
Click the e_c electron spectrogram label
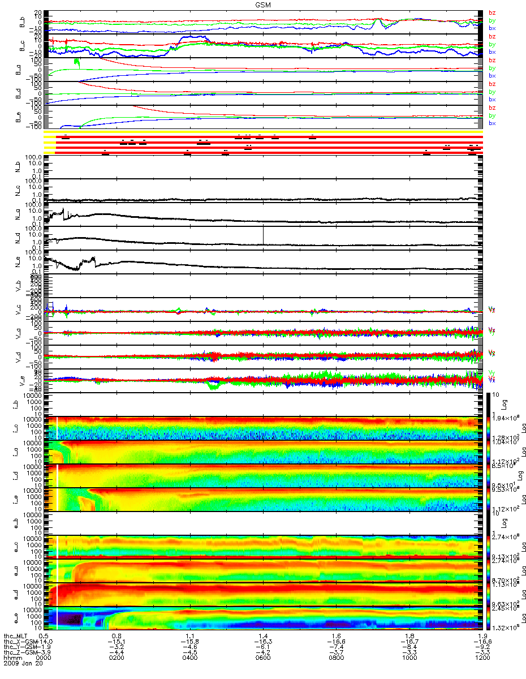15,547
